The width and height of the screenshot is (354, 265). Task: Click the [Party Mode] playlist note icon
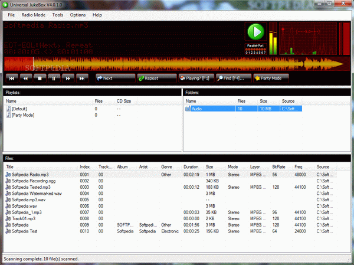tap(8, 115)
